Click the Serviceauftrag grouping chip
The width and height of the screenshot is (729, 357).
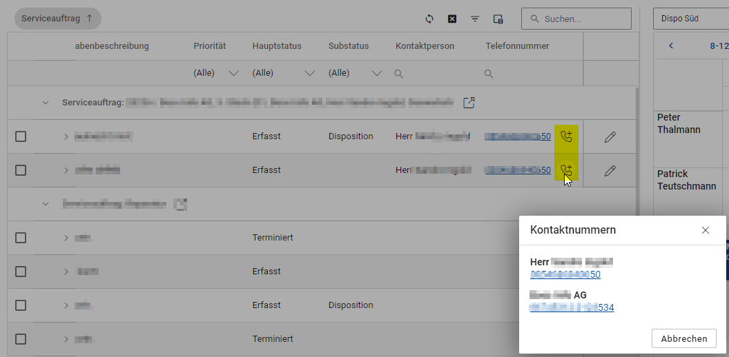pyautogui.click(x=57, y=19)
